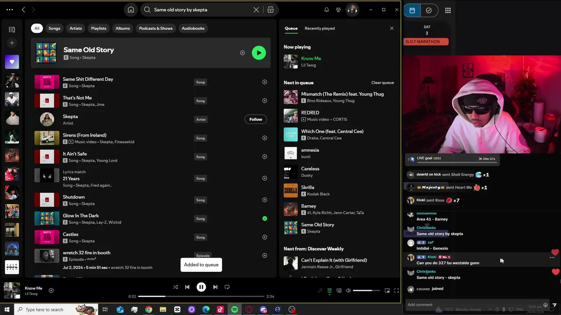Toggle shuffle in playback bar
The image size is (561, 315).
click(175, 287)
